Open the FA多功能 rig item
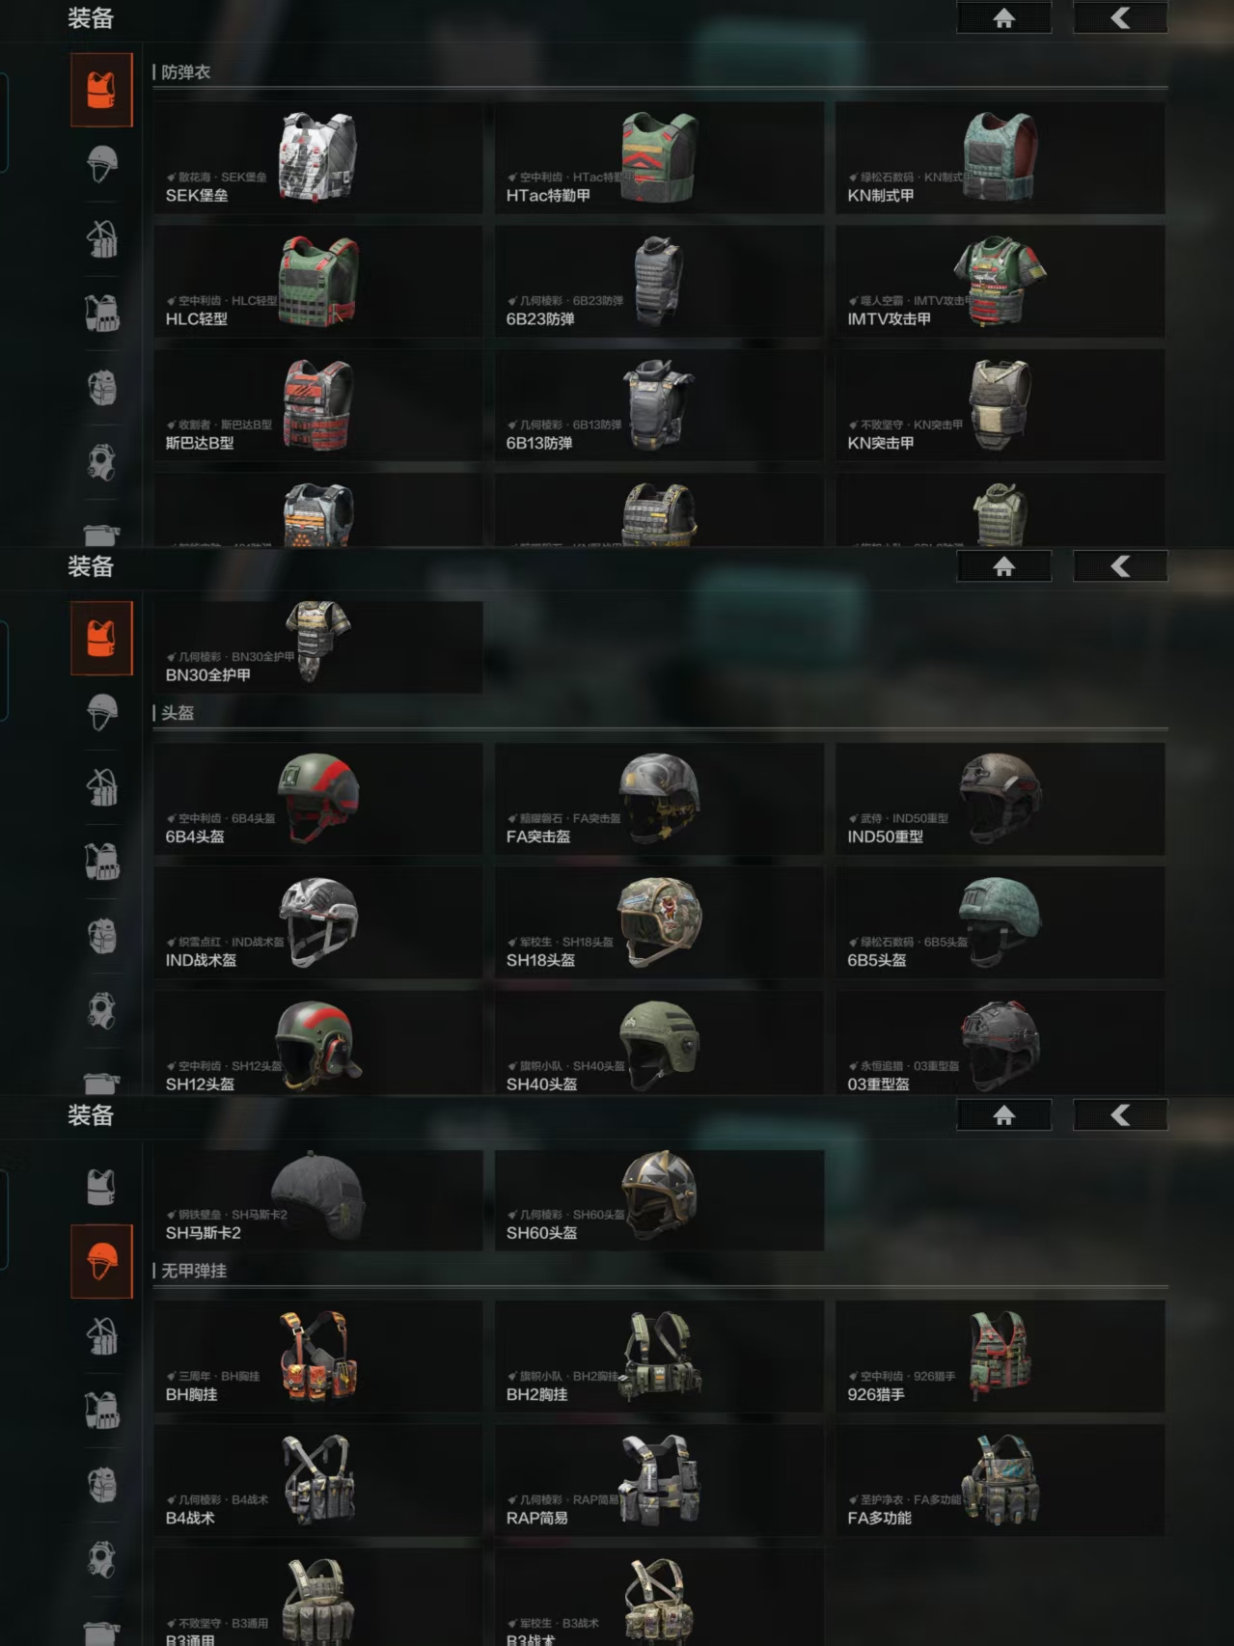This screenshot has width=1234, height=1646. coord(1000,1480)
